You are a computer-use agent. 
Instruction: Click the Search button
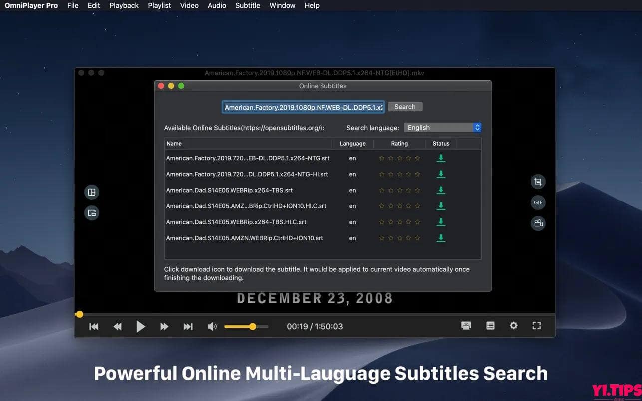[x=405, y=107]
